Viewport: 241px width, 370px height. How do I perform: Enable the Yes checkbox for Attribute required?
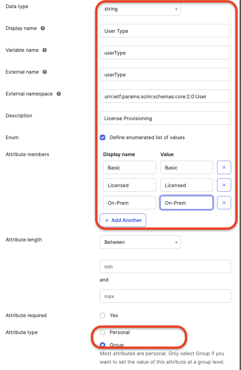coord(102,315)
